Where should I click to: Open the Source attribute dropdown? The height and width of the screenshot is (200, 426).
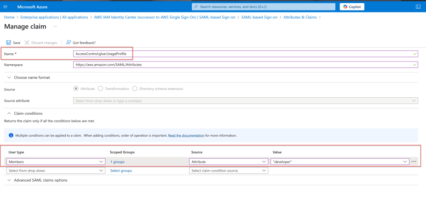[x=246, y=101]
